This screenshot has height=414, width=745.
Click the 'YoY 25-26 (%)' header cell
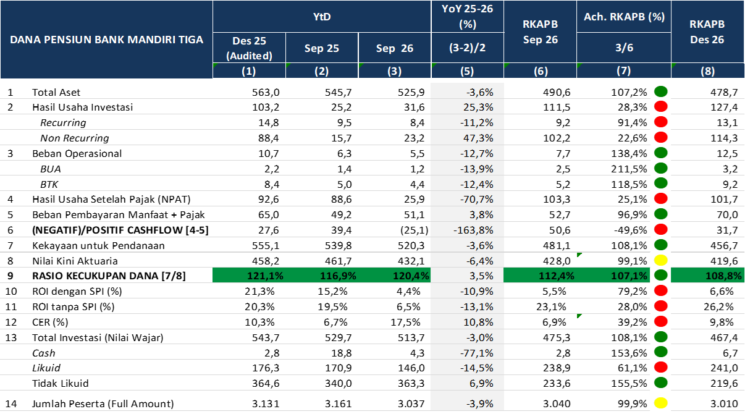[x=467, y=17]
